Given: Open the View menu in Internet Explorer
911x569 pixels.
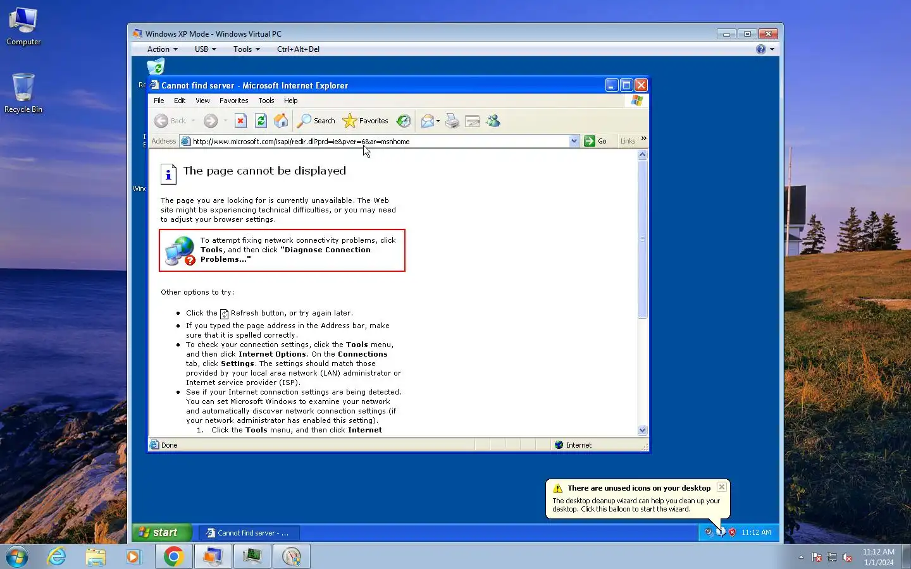Looking at the screenshot, I should (202, 101).
